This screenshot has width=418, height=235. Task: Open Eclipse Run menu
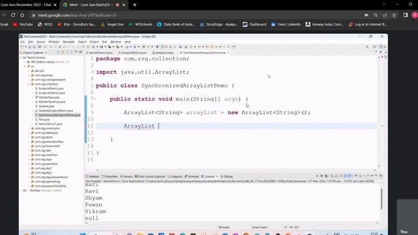(104, 42)
